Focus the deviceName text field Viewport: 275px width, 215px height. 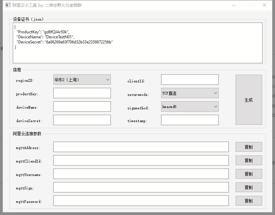tap(82, 107)
